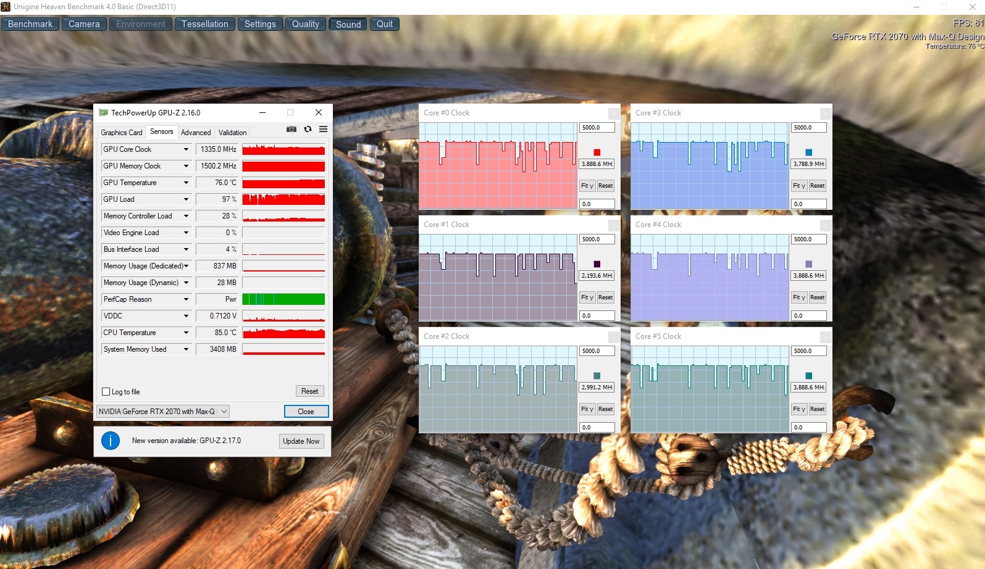Open the Settings menu in Heaven
The height and width of the screenshot is (569, 985).
pos(260,24)
